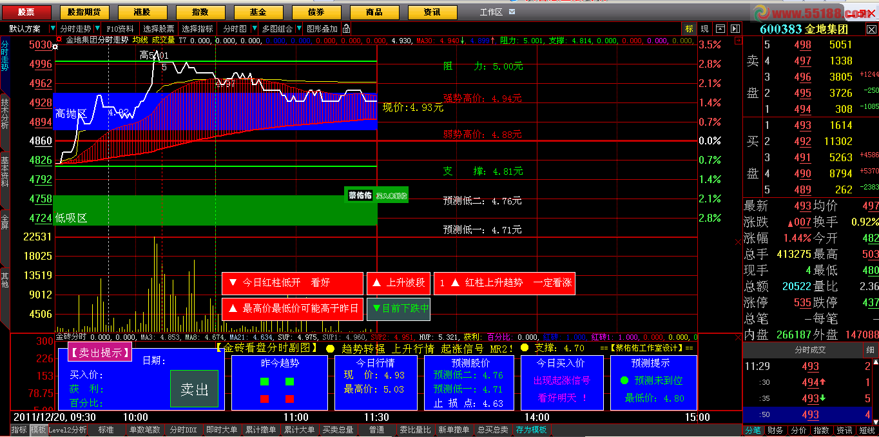
Task: Click the panel collapse-up icon beside 现
Action: tap(720, 29)
